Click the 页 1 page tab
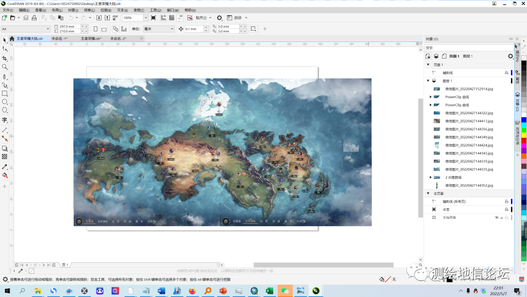Image resolution: width=527 pixels, height=297 pixels. (x=65, y=265)
